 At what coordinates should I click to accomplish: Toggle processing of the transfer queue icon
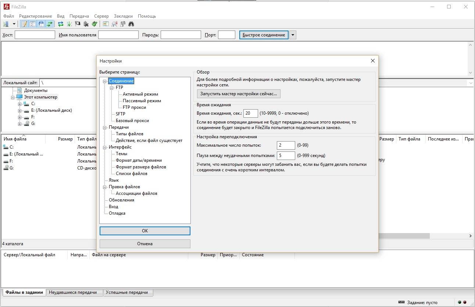tap(69, 24)
